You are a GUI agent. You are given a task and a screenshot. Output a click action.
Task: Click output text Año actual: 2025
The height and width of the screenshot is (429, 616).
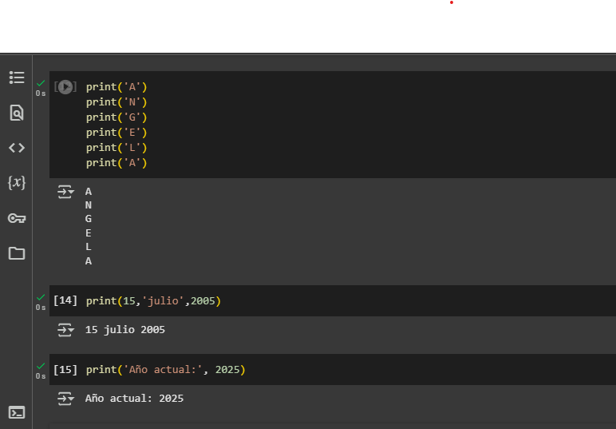134,399
